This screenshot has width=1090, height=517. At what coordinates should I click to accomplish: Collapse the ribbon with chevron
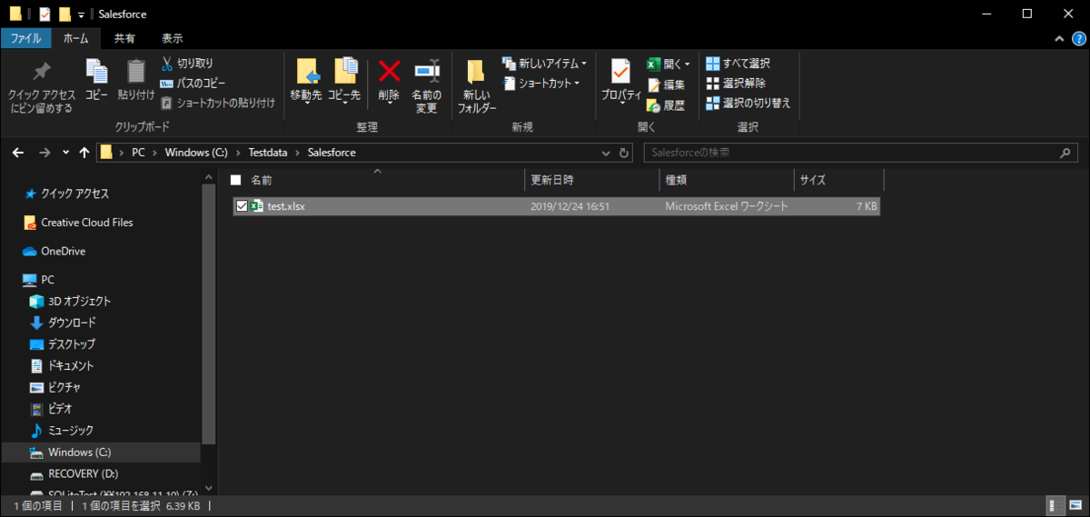click(x=1058, y=38)
